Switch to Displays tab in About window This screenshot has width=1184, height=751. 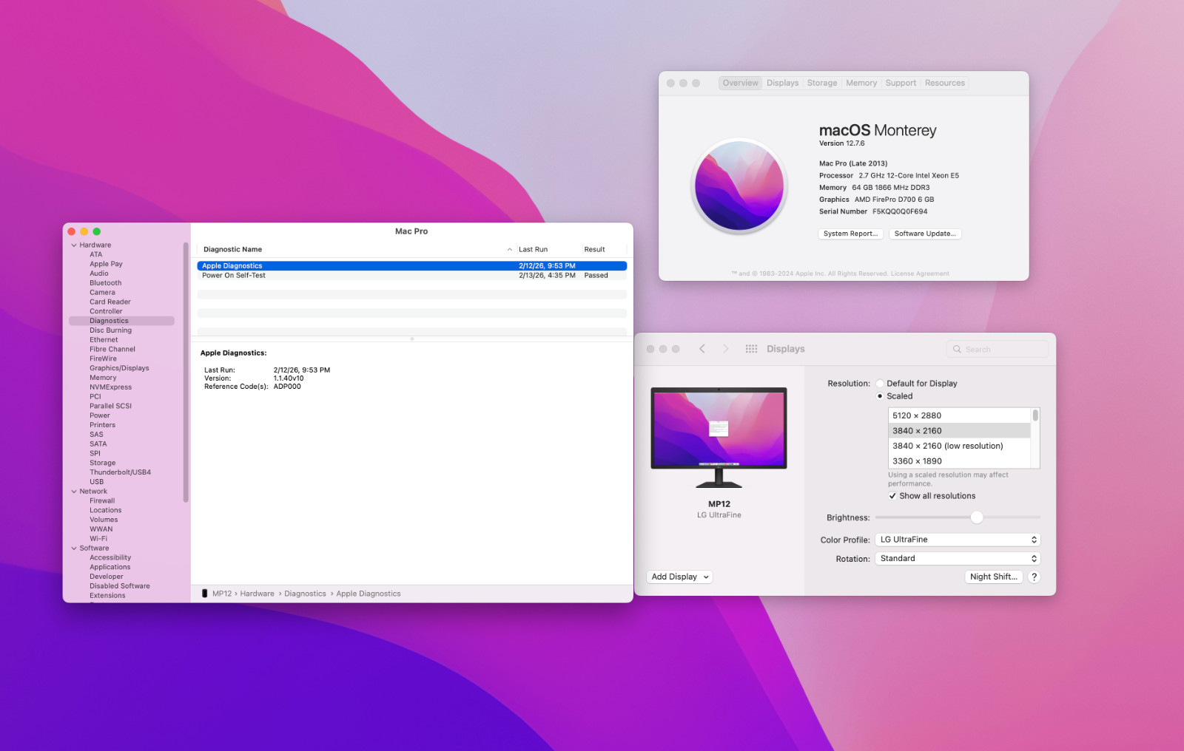(782, 83)
